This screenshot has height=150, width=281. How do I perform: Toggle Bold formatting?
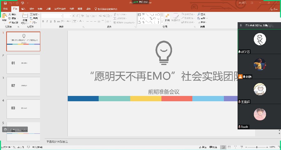43,21
